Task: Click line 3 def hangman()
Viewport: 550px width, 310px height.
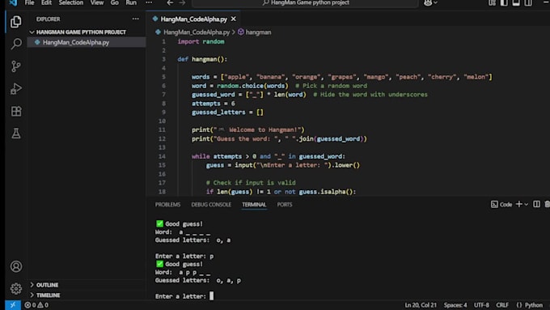Action: tap(202, 59)
